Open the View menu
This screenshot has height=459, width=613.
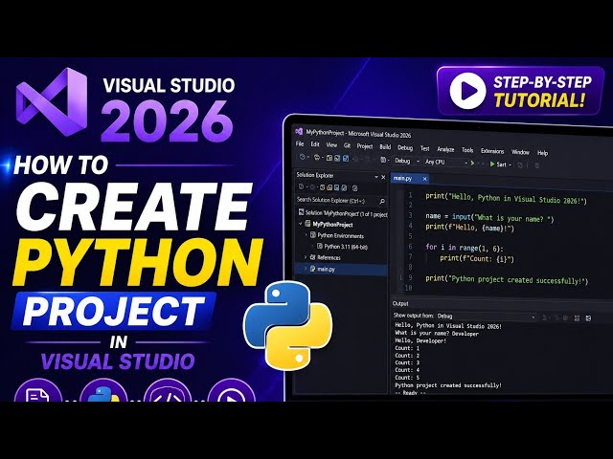331,145
